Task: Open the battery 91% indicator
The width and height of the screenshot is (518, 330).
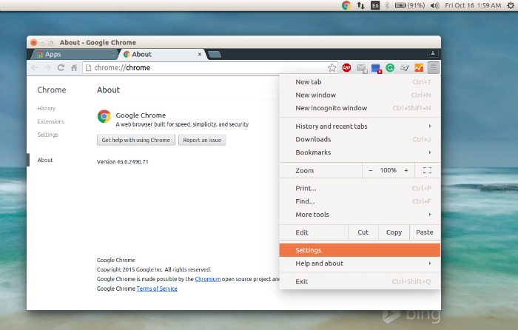Action: click(x=410, y=5)
